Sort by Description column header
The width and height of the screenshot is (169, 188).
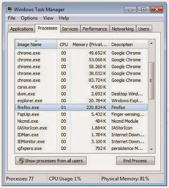point(128,44)
